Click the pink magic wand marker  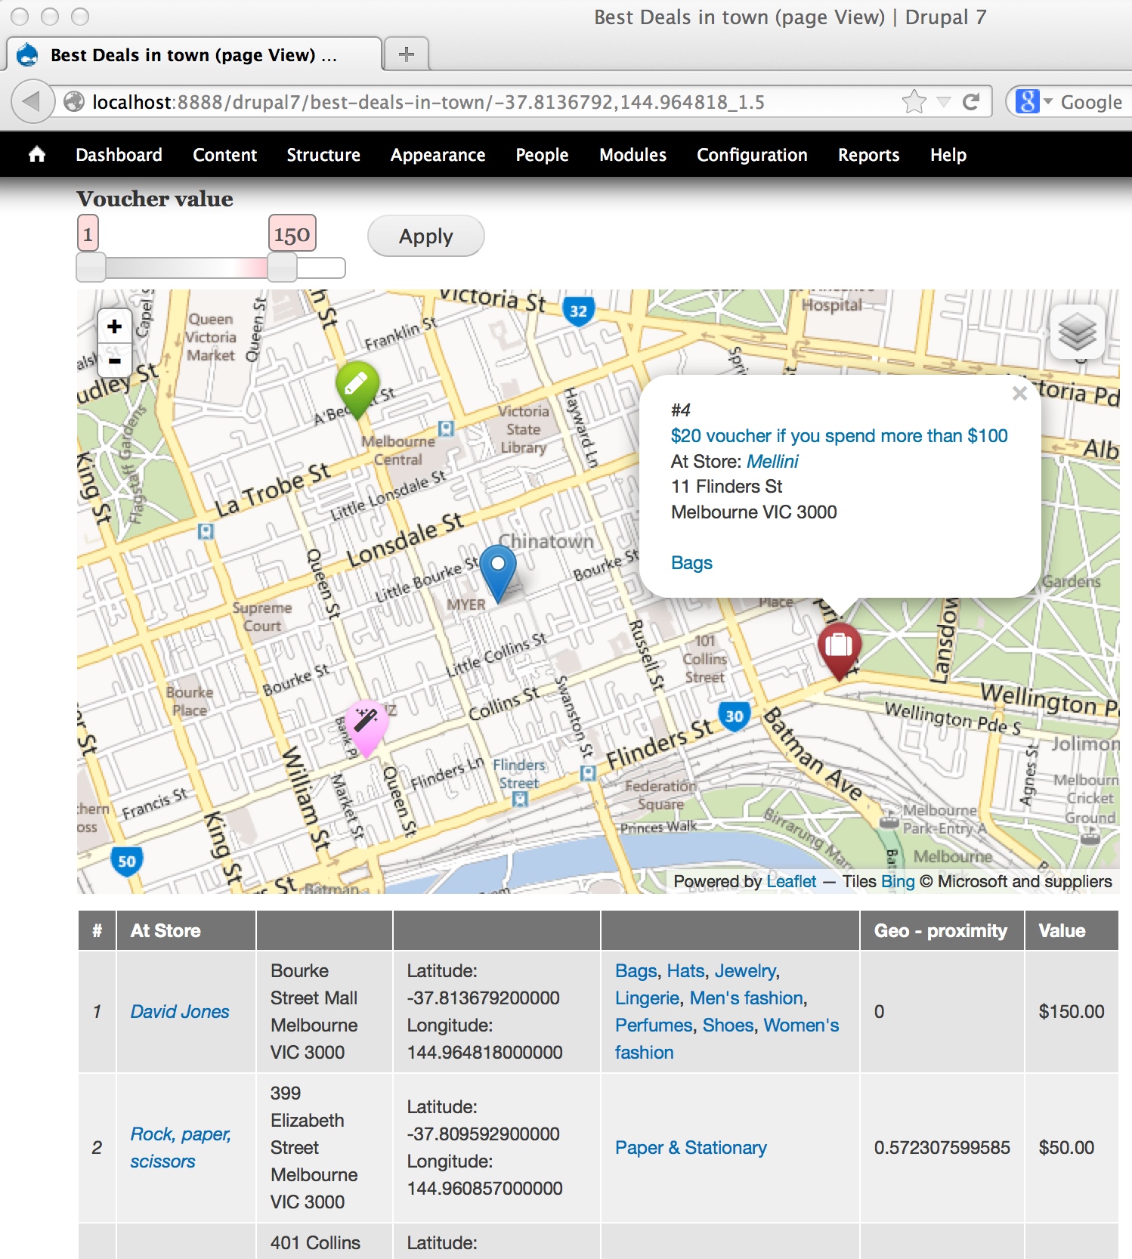pyautogui.click(x=367, y=722)
